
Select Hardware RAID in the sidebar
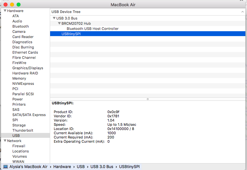pos(25,73)
